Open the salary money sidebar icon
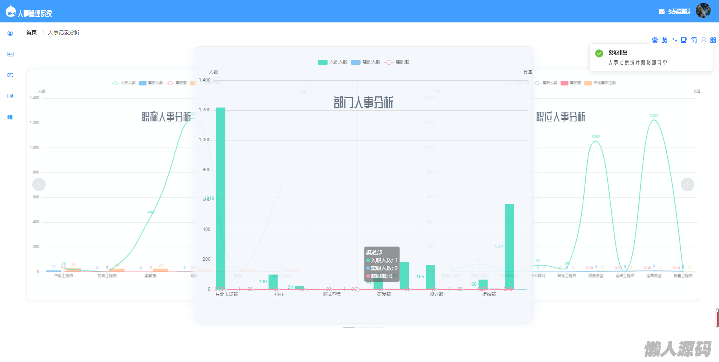Viewport: 719px width, 362px height. coord(10,75)
